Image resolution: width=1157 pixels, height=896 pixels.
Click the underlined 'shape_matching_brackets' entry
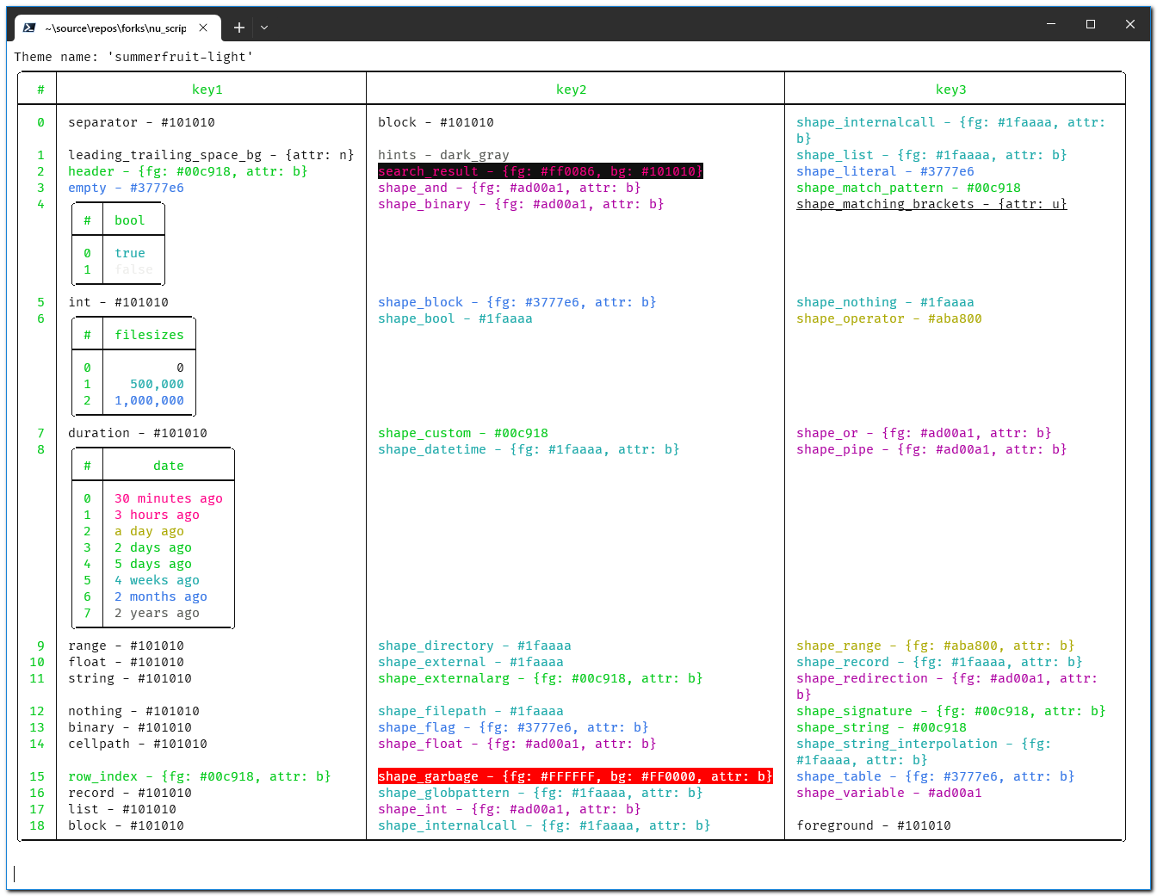[932, 204]
